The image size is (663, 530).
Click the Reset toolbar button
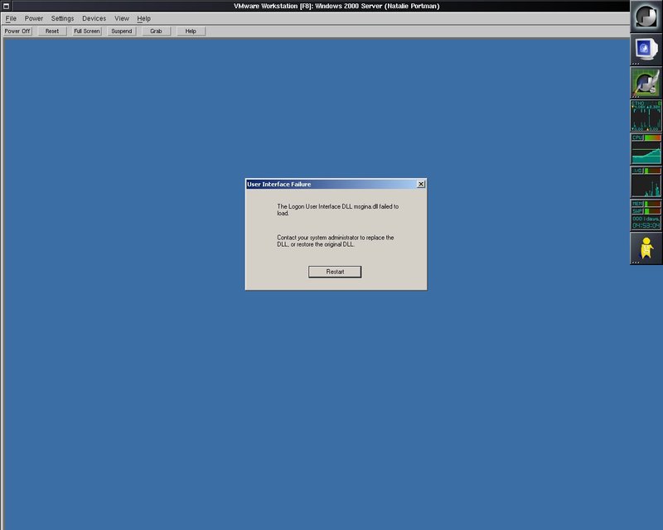point(52,31)
